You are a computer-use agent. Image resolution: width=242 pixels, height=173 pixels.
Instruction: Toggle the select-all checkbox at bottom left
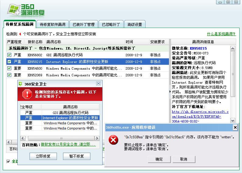(x=8, y=161)
